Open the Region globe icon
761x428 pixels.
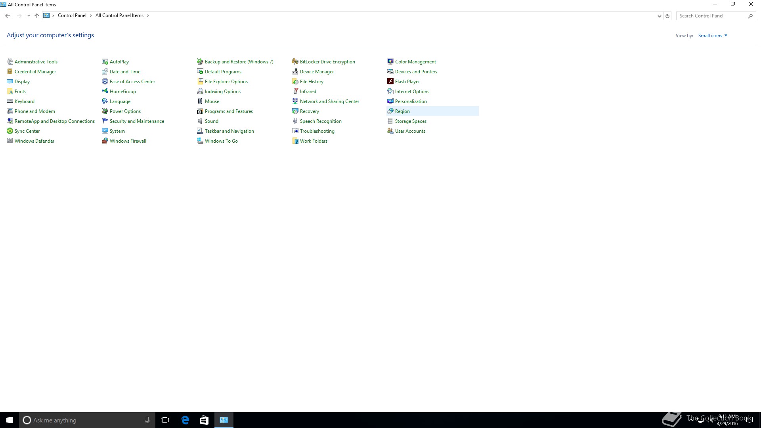390,111
